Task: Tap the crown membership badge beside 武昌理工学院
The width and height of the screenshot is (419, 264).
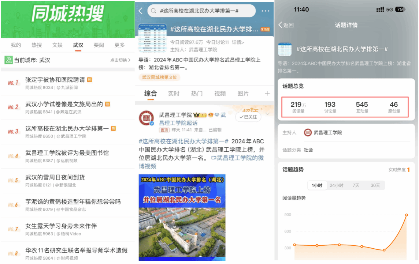Action: [x=200, y=115]
